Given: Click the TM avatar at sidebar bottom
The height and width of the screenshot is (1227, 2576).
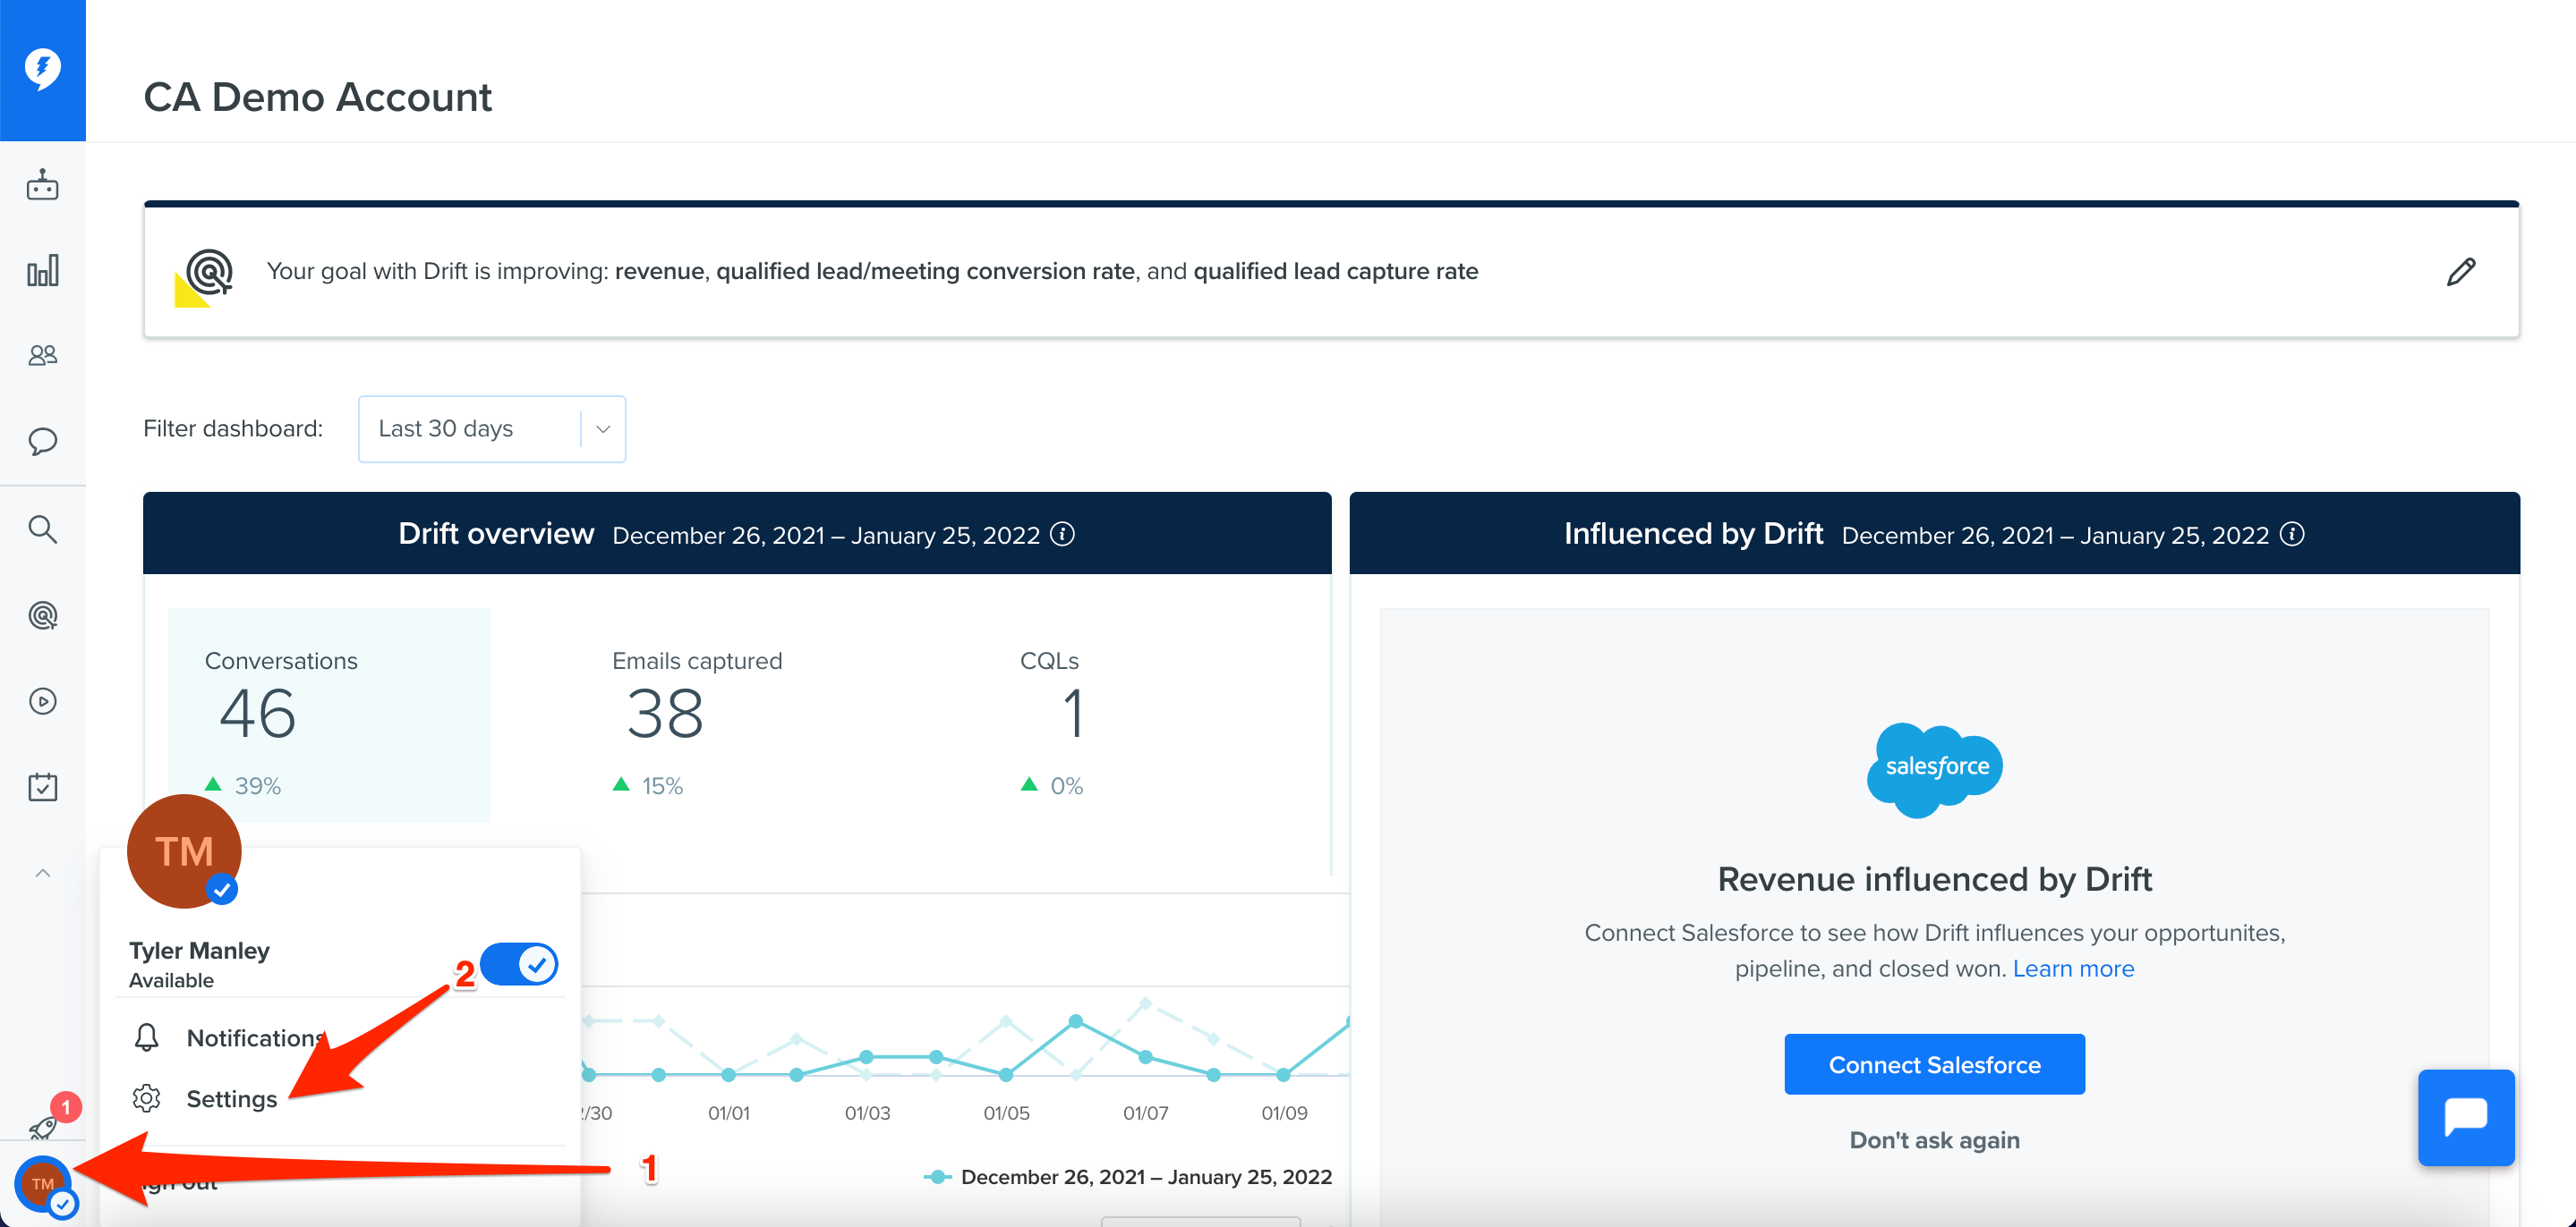Looking at the screenshot, I should pyautogui.click(x=43, y=1184).
